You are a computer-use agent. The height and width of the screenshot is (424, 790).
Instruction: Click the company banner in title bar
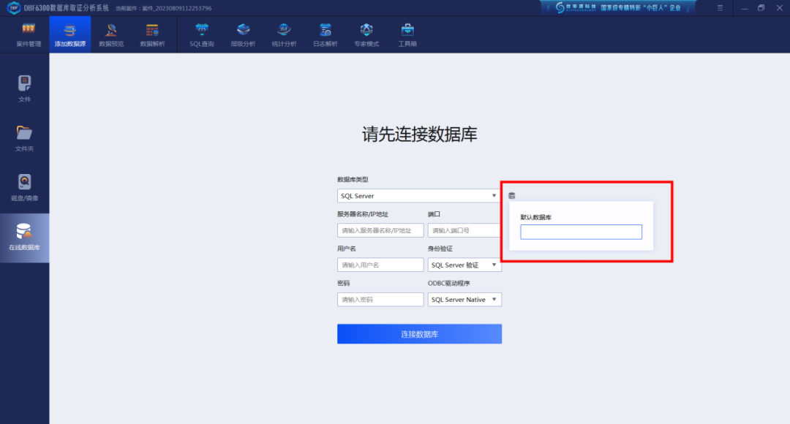coord(618,7)
